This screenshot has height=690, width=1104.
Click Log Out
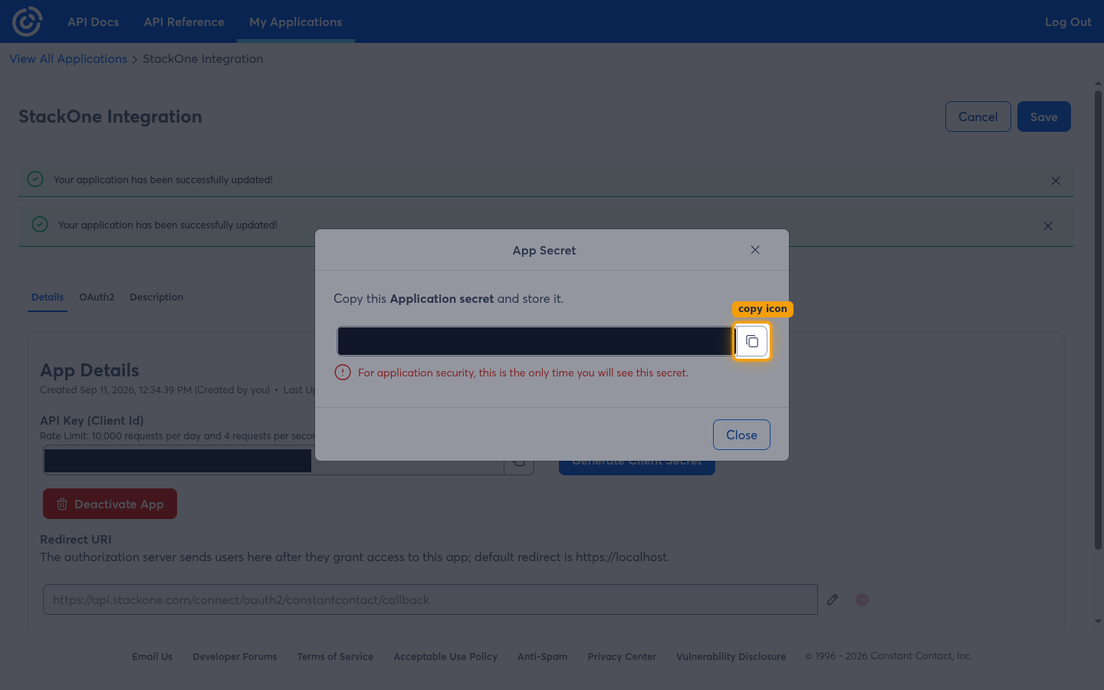coord(1068,21)
